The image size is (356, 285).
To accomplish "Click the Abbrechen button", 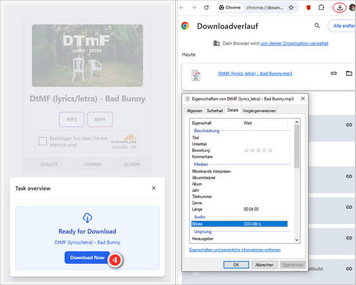I will point(264,265).
